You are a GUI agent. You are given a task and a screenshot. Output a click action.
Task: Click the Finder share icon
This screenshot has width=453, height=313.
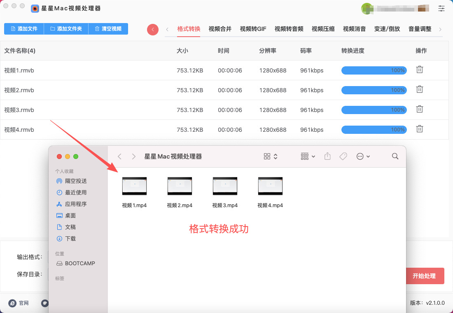pos(327,156)
